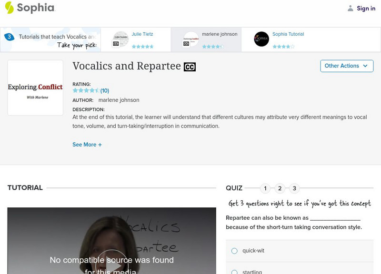The image size is (381, 274).
Task: Click quiz step circle number 3
Action: point(296,188)
